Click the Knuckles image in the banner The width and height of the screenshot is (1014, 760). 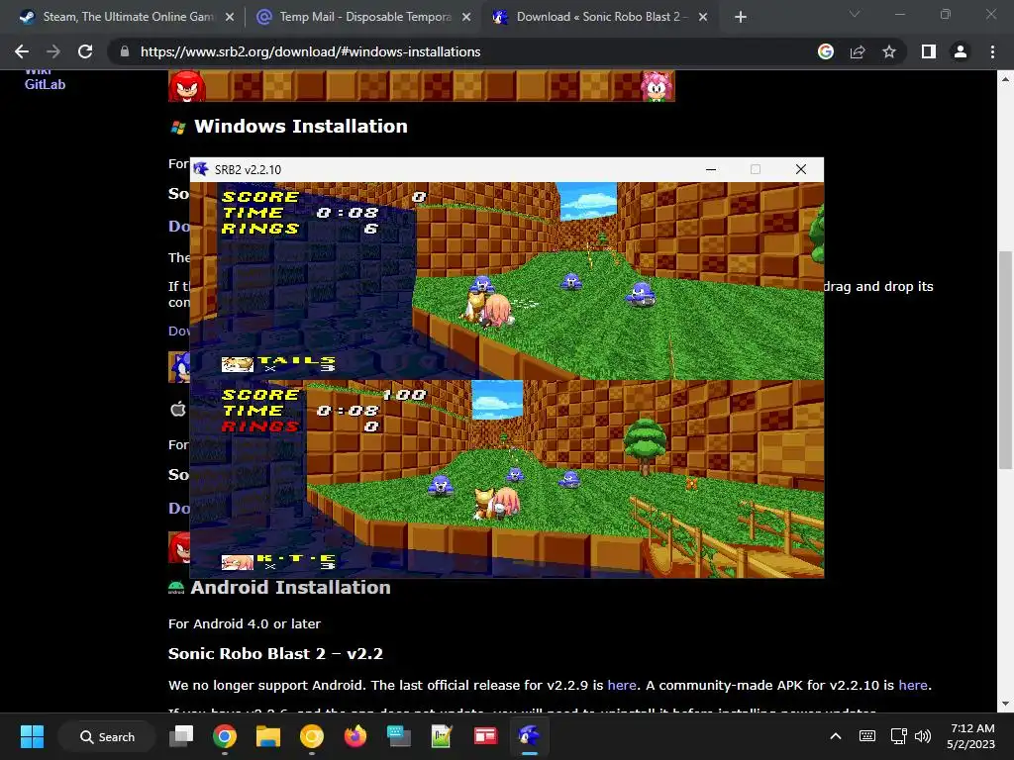[x=187, y=86]
